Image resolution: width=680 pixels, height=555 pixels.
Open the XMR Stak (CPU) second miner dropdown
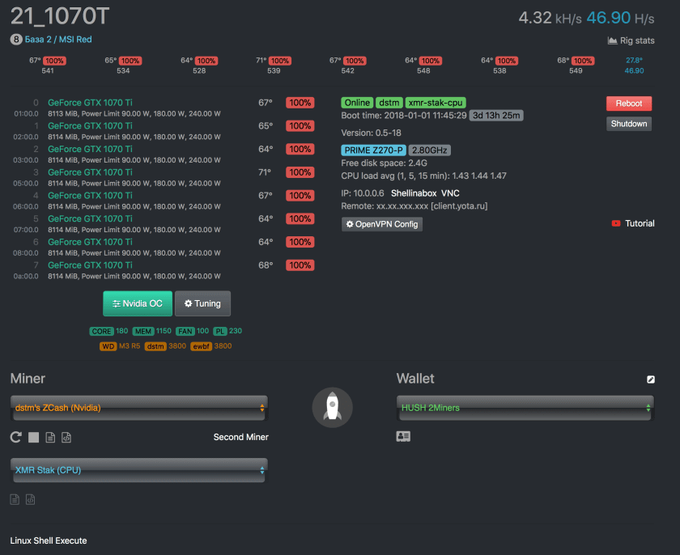tap(138, 470)
